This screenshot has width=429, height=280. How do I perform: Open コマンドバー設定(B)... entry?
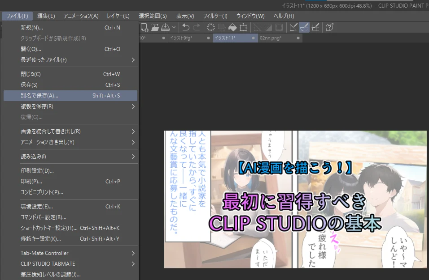point(70,217)
